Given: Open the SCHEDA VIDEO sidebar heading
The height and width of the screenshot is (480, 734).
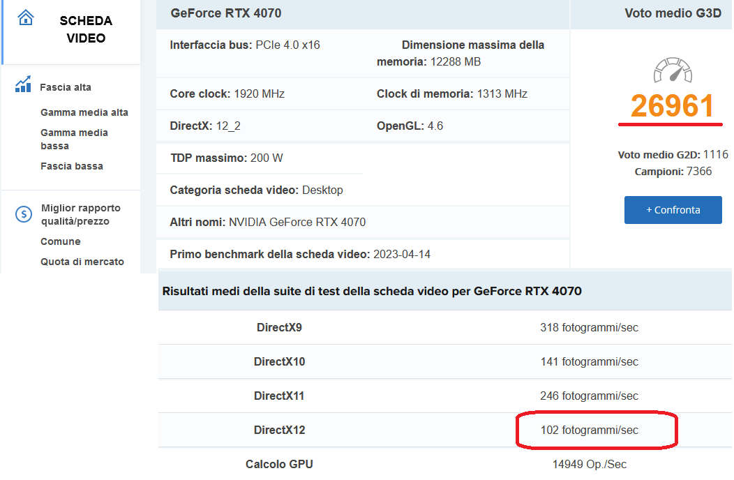Looking at the screenshot, I should coord(86,29).
